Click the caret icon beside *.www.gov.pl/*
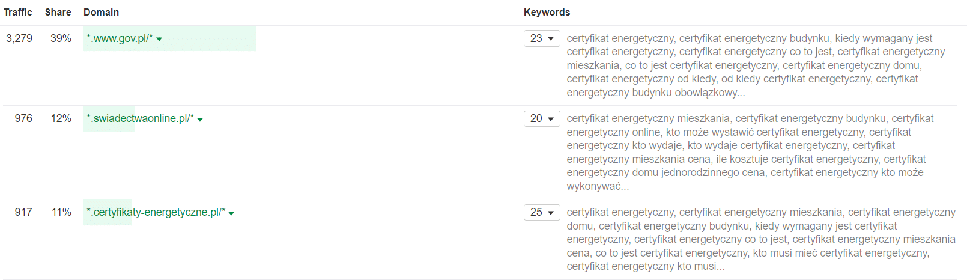The height and width of the screenshot is (280, 967). point(159,40)
